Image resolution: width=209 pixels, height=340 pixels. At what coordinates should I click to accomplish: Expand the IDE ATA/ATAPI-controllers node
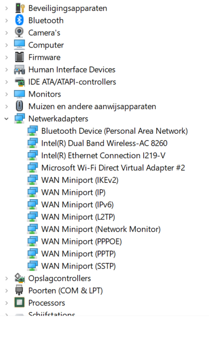(7, 82)
